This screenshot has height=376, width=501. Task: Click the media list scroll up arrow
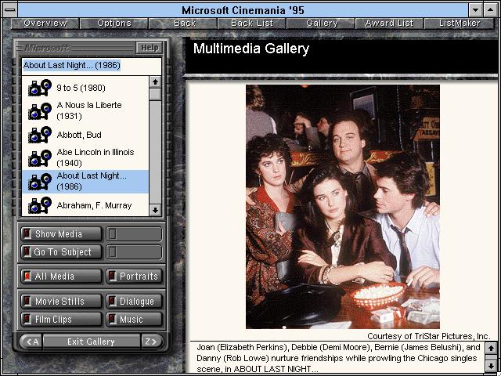coord(155,82)
